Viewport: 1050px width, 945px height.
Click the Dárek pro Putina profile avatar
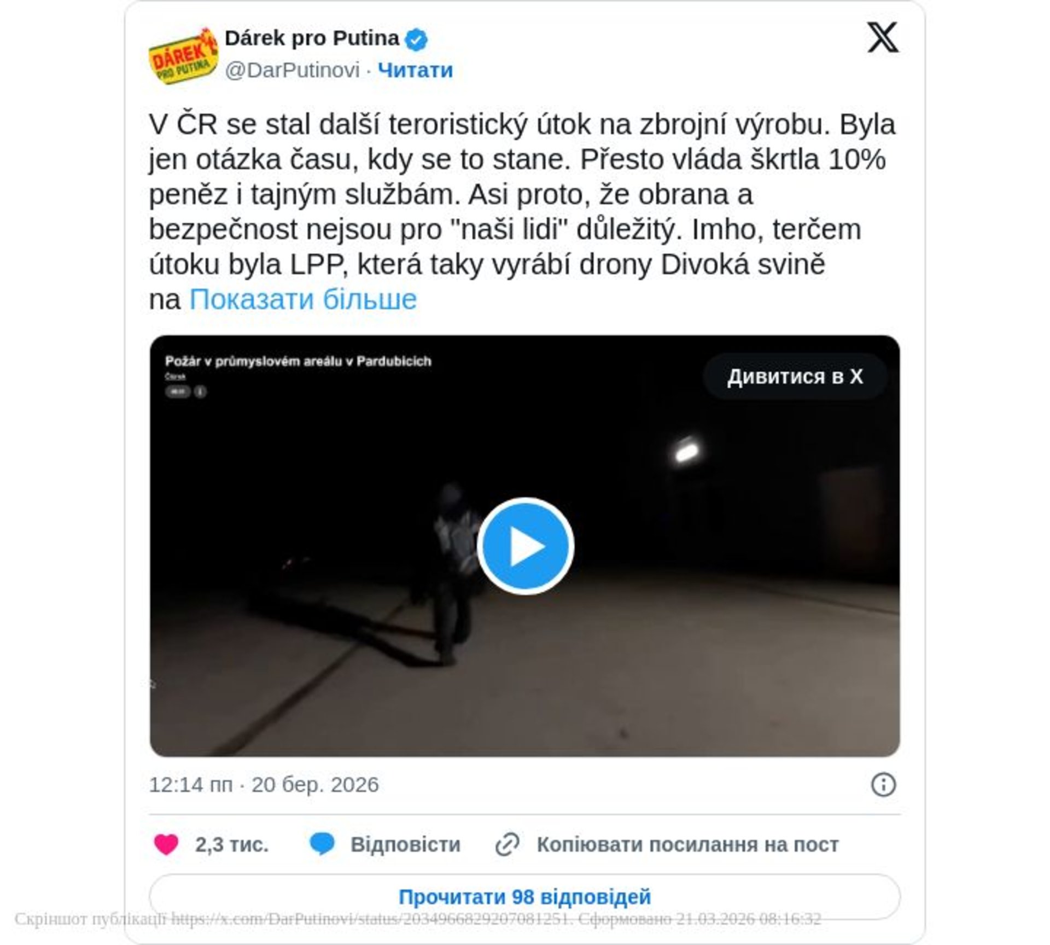183,56
